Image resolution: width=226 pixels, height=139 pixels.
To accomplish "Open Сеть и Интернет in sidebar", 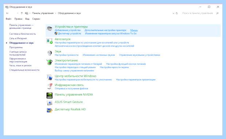I will (18, 38).
